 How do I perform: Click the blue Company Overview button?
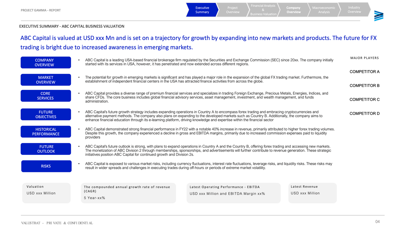click(46, 62)
